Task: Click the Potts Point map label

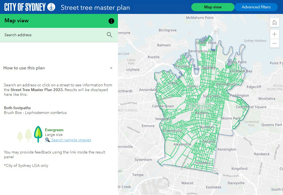Action: (x=237, y=62)
